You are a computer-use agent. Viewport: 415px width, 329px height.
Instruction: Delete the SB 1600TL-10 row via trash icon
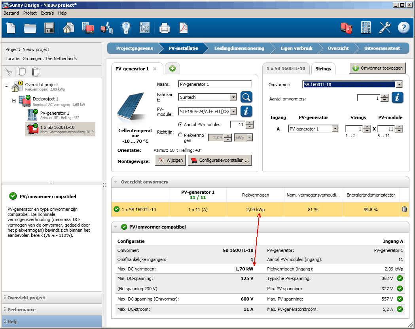[404, 209]
